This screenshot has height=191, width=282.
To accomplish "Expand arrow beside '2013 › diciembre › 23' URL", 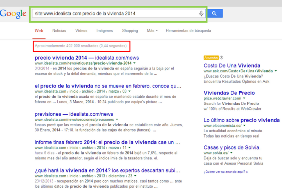I will (x=135, y=176).
